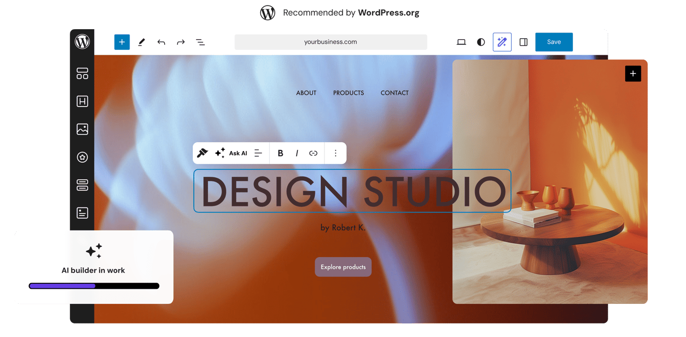Click the blue plus block inserter button
This screenshot has height=337, width=686.
tap(122, 42)
